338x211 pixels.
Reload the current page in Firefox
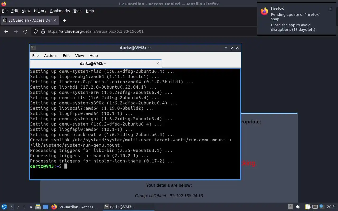click(25, 31)
